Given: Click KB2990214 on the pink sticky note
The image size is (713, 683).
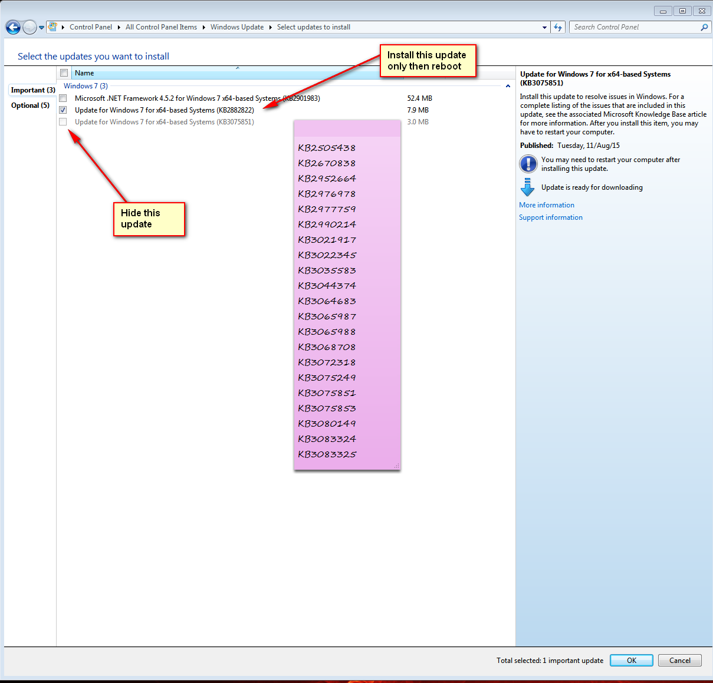Looking at the screenshot, I should point(327,225).
